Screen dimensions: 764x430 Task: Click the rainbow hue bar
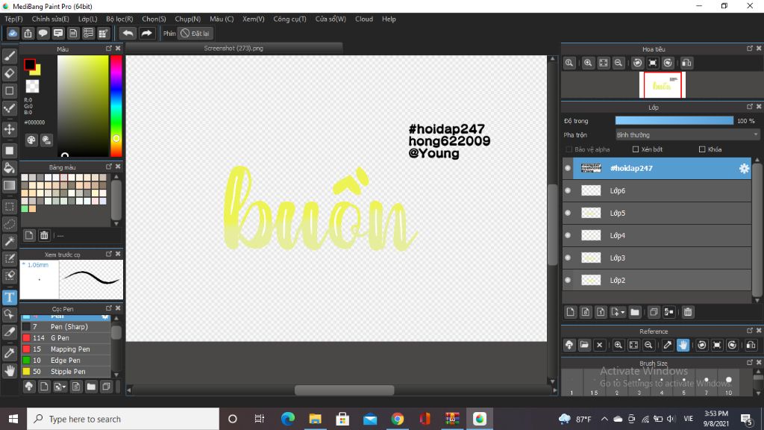tap(116, 106)
